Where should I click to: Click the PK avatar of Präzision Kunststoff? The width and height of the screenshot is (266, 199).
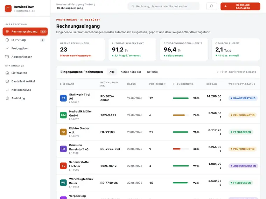[x=63, y=149]
